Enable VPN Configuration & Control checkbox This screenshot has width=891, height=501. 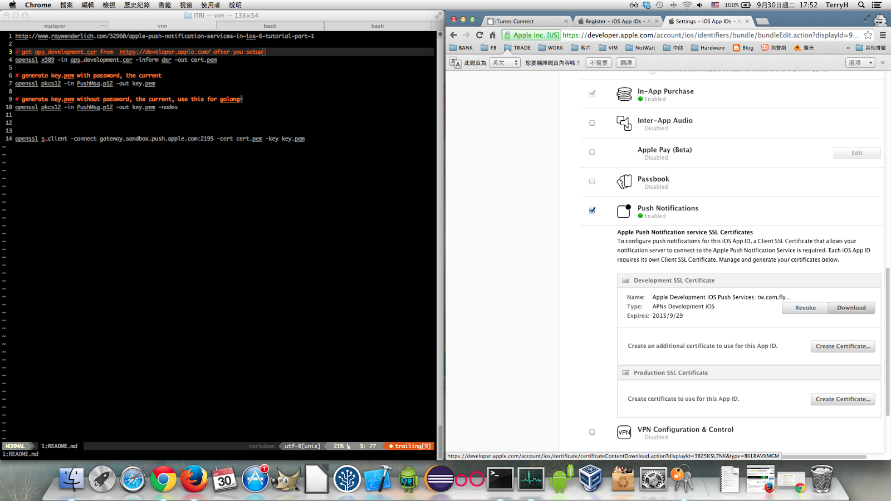coord(592,432)
